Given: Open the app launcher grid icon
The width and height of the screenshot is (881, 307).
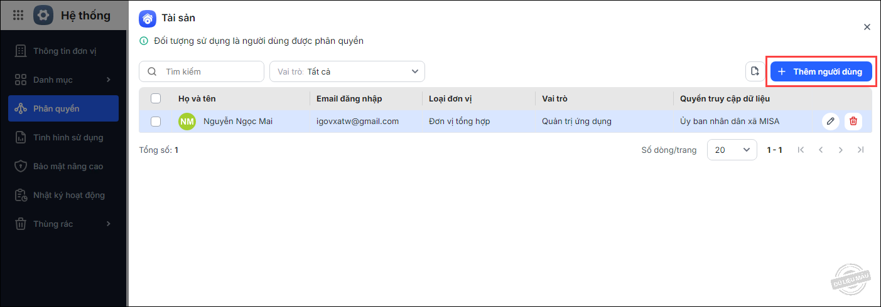Looking at the screenshot, I should tap(18, 15).
